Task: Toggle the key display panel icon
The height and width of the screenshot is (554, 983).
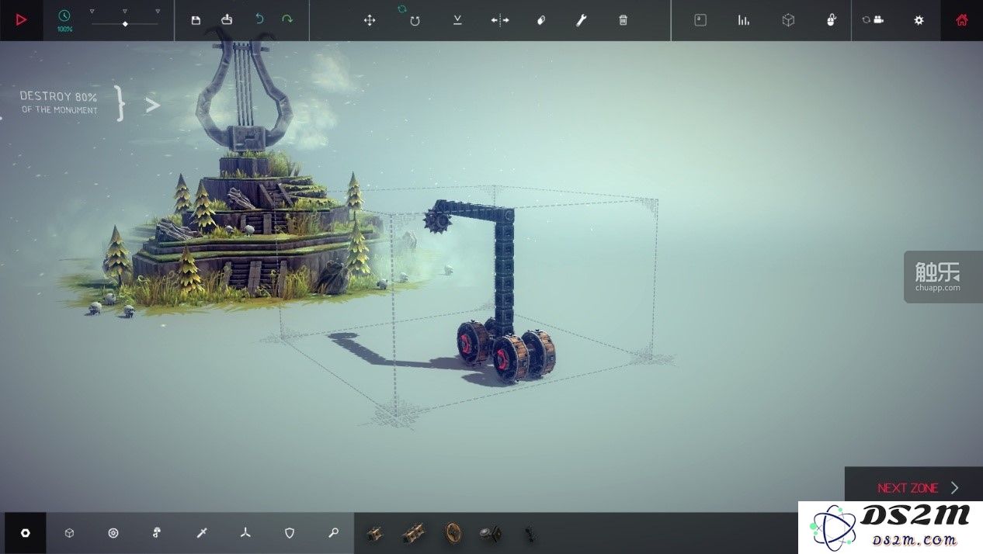Action: tap(700, 20)
